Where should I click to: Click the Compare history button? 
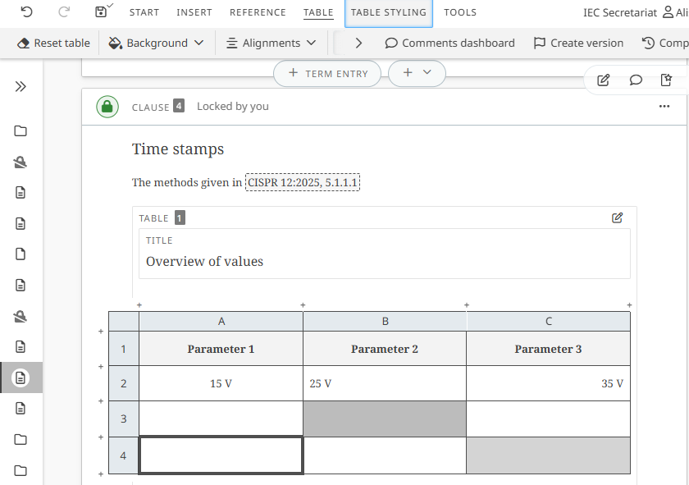665,43
